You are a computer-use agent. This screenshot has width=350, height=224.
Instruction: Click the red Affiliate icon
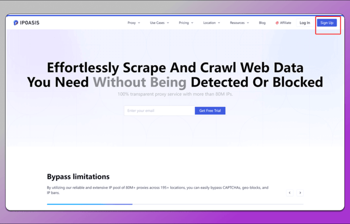tap(277, 23)
